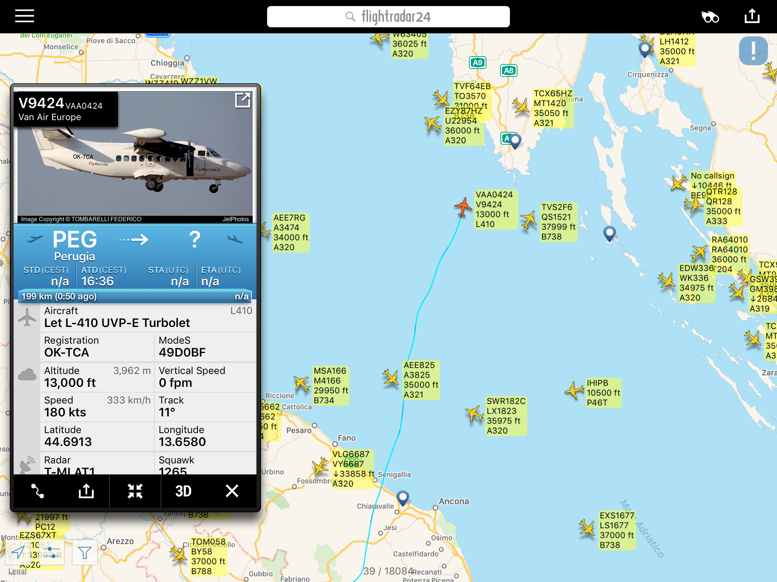Click the blue exclamation alert icon

click(753, 51)
